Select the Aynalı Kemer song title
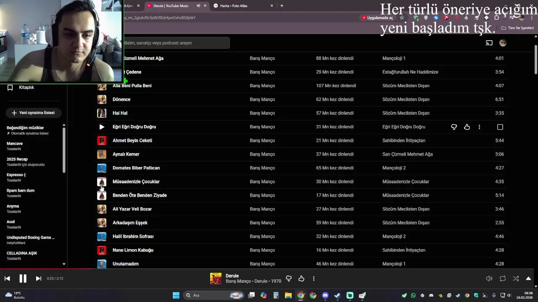 coord(126,154)
